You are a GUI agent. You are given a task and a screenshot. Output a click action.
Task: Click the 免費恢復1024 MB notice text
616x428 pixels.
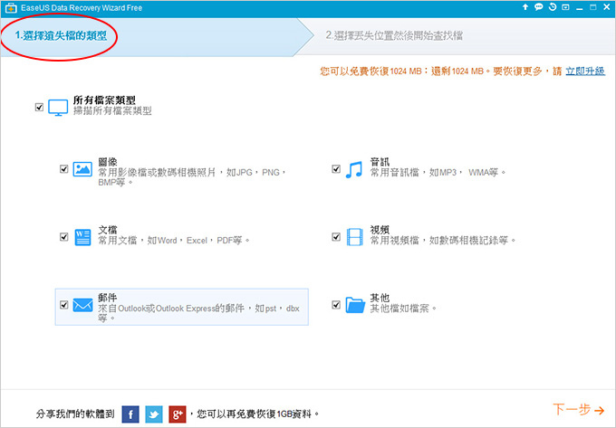pyautogui.click(x=441, y=71)
